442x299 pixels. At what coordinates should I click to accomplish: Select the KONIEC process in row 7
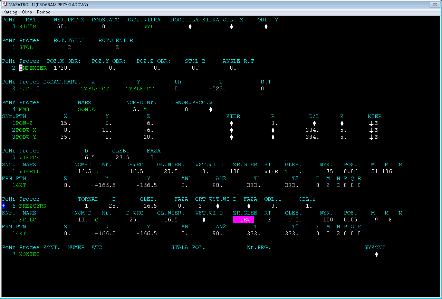tap(29, 254)
